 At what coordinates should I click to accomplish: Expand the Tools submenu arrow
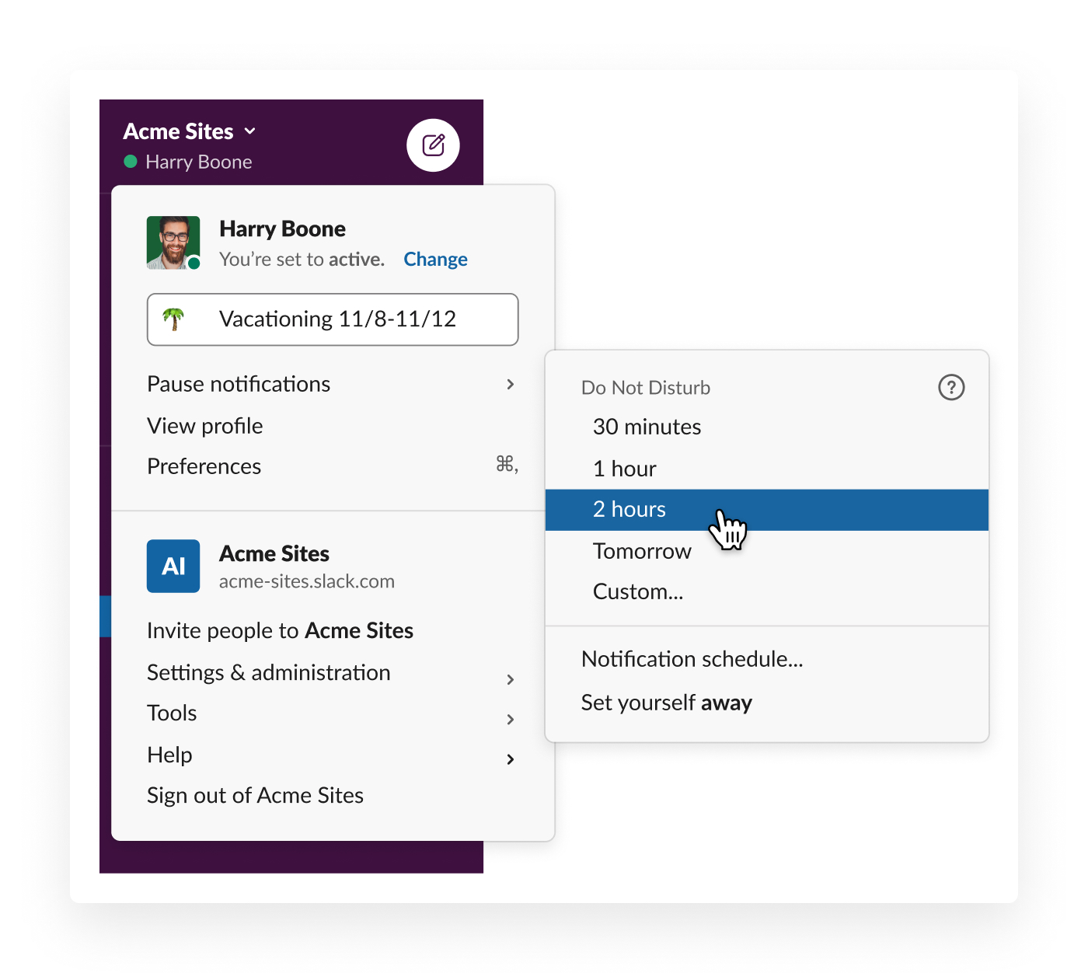511,720
